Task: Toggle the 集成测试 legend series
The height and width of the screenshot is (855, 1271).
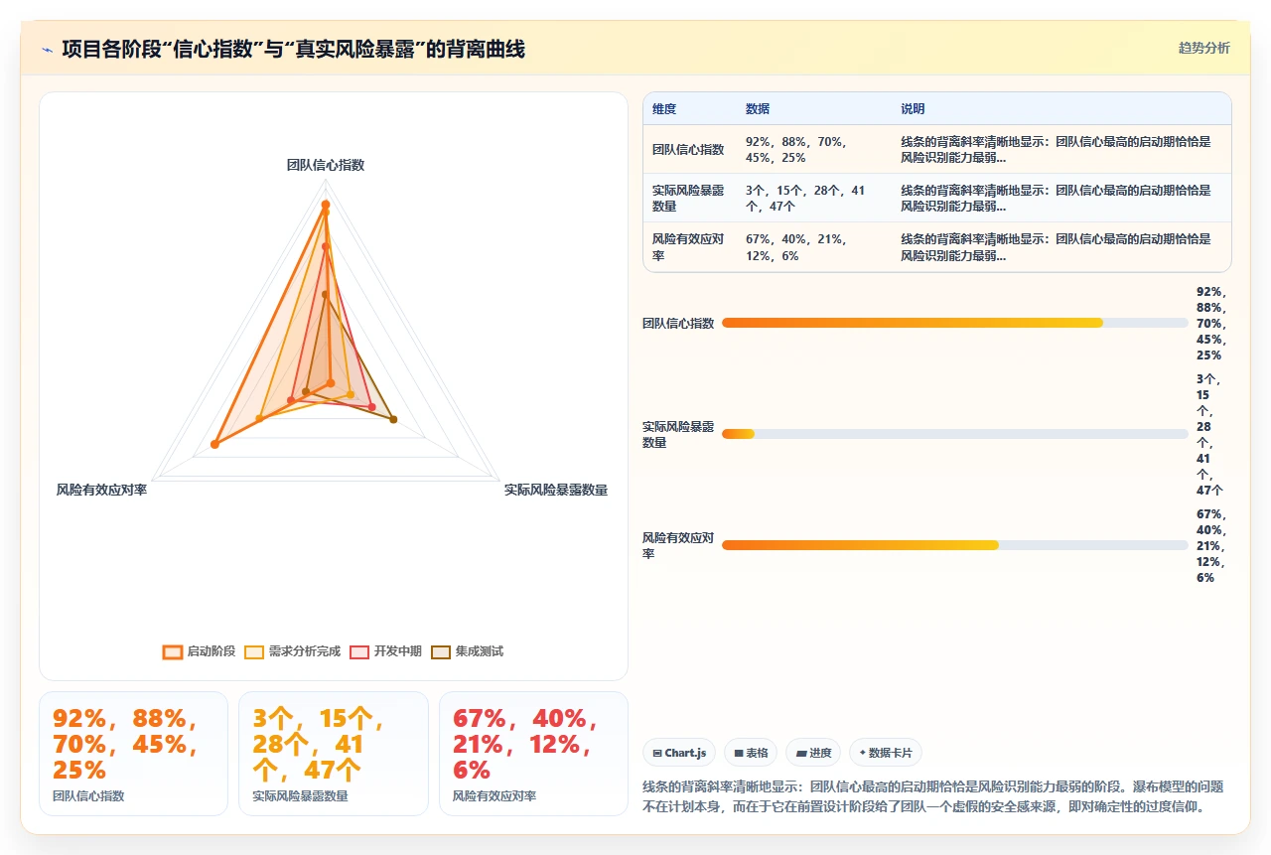Action: (468, 651)
